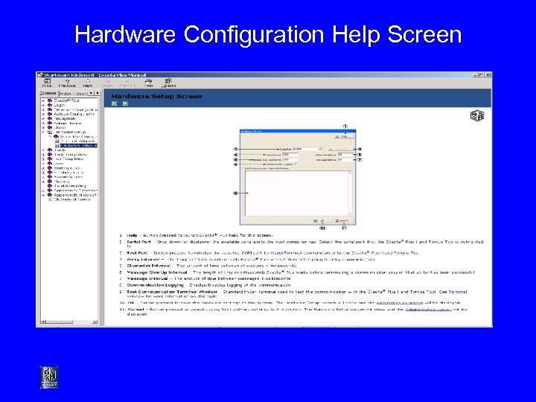Select Tools in the contents tree
The width and height of the screenshot is (536, 402).
(60, 150)
